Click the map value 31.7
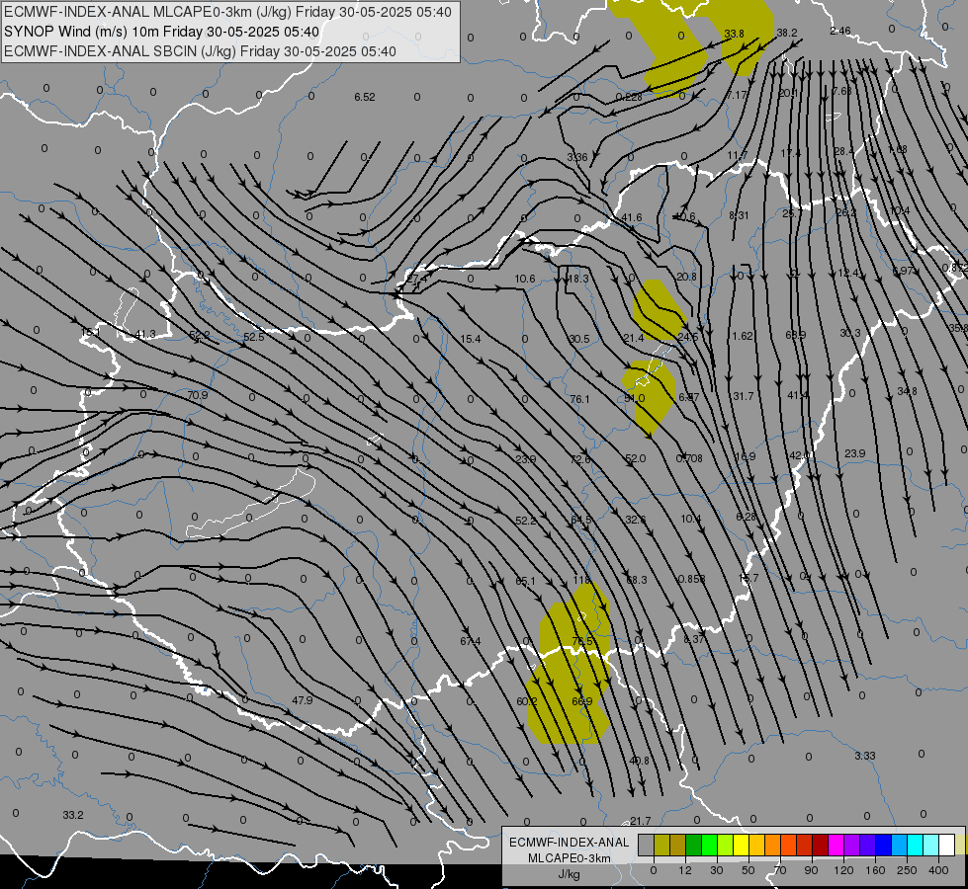Viewport: 968px width, 889px height. [743, 396]
